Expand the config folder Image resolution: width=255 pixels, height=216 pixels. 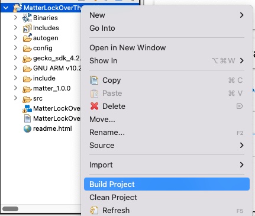pyautogui.click(x=15, y=47)
